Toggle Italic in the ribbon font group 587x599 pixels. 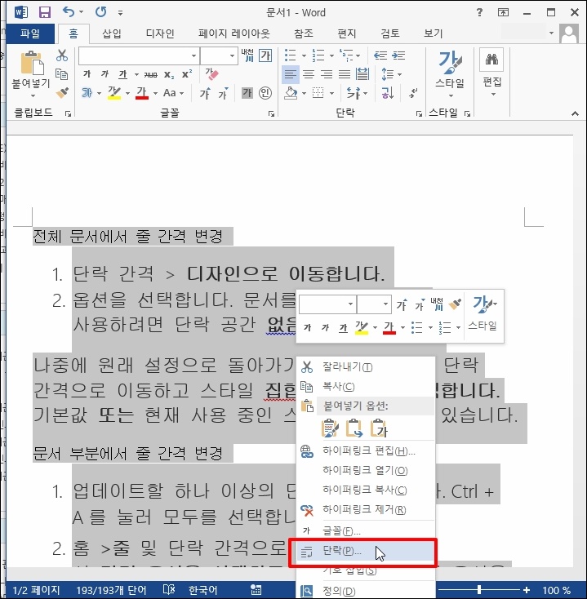pos(105,74)
